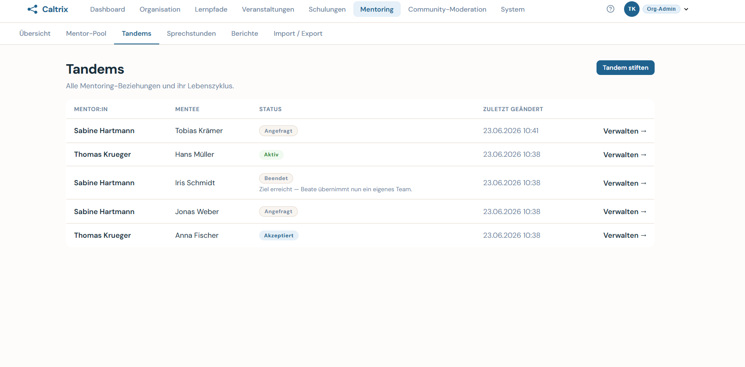Select Schulungen in the top bar

click(327, 9)
